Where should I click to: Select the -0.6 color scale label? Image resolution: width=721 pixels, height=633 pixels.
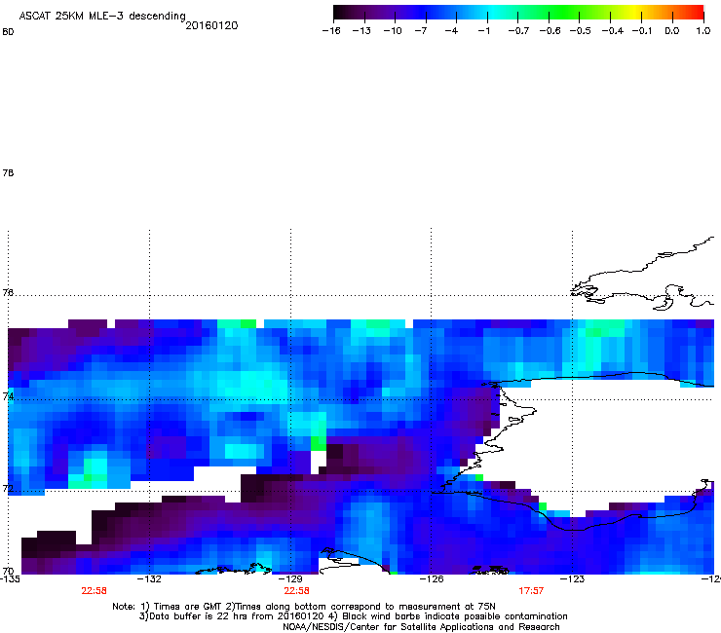(x=550, y=31)
